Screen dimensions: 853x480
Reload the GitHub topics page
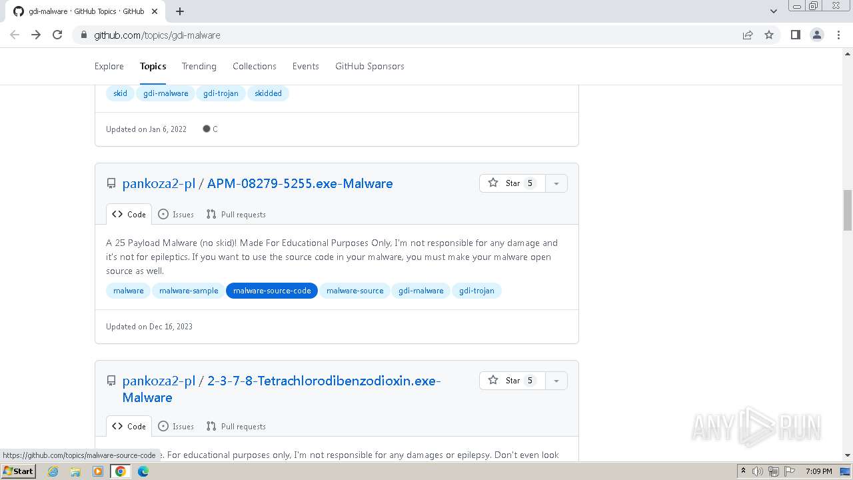click(x=57, y=35)
